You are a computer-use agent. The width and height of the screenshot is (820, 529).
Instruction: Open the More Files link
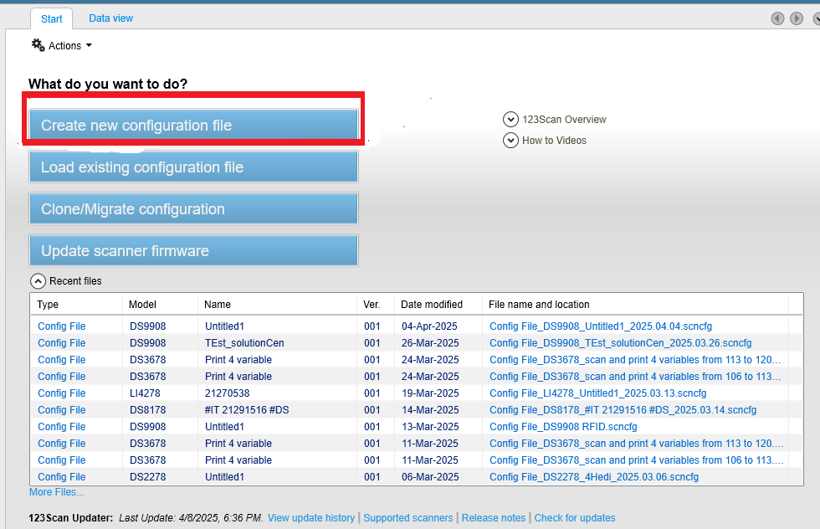[57, 492]
